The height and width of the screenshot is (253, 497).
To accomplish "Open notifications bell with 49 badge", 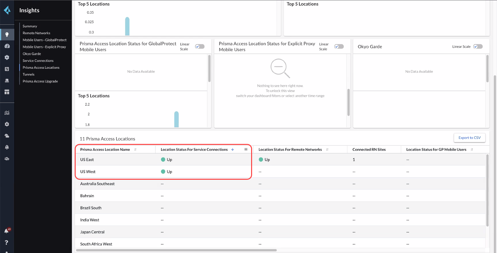I will 7,231.
